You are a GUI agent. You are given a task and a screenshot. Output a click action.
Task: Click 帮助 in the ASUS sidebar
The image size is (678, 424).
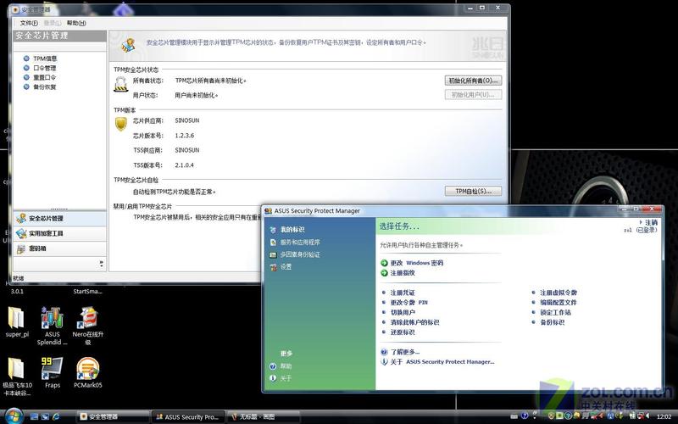click(x=286, y=366)
